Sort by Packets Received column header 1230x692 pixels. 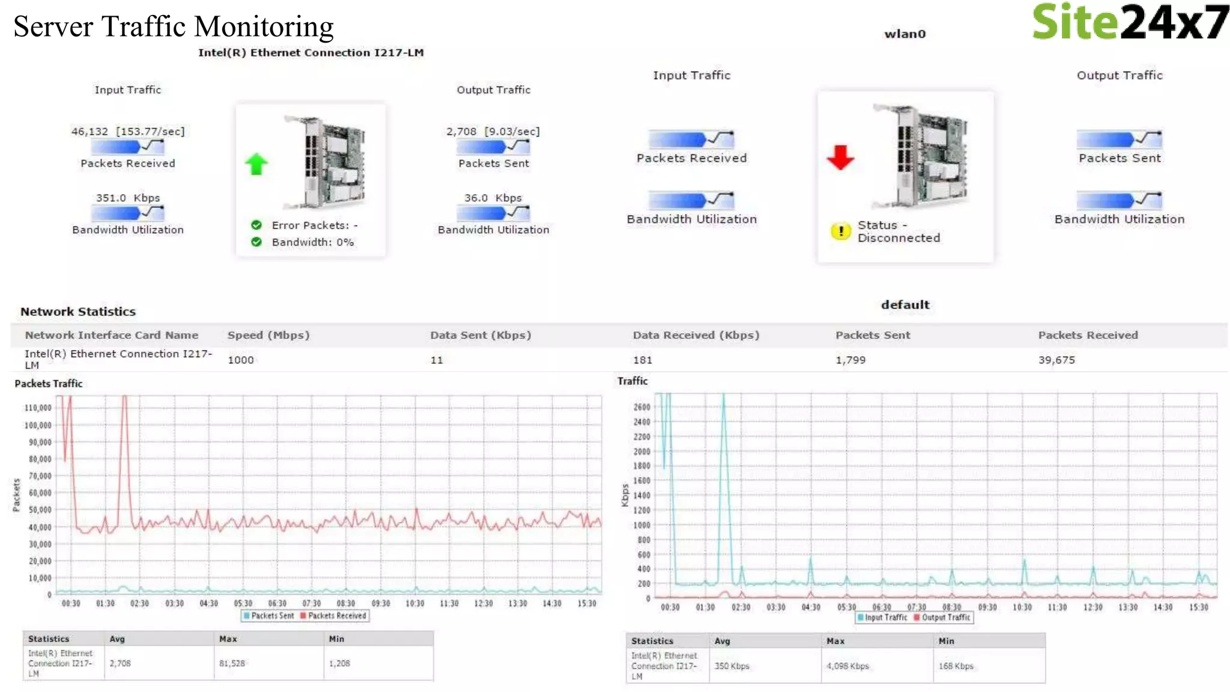click(x=1088, y=335)
